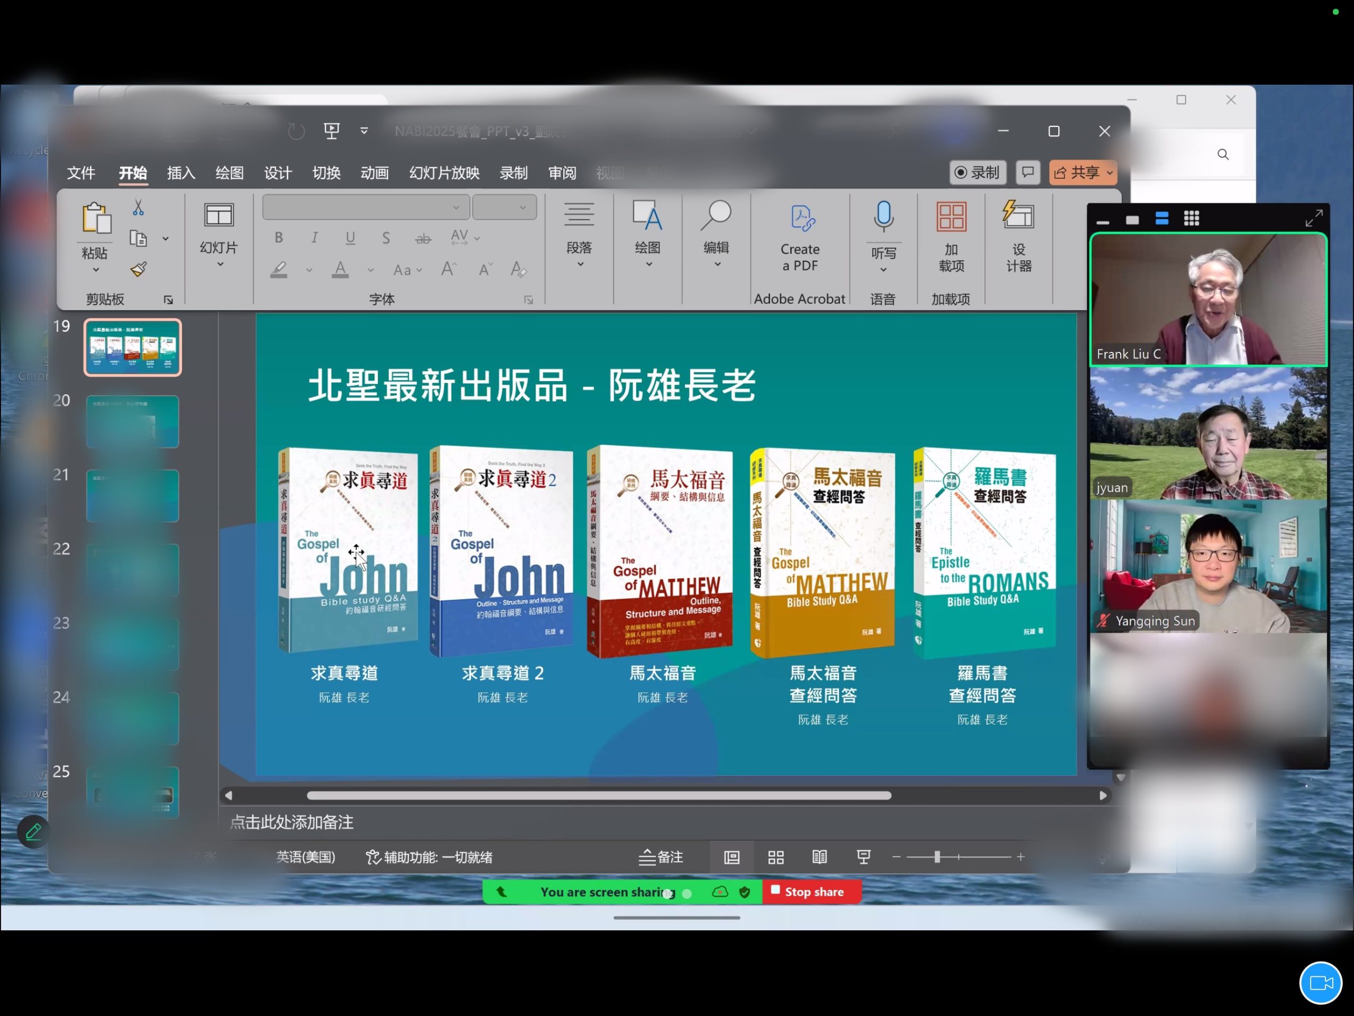Click the Cut scissors icon
Viewport: 1354px width, 1016px height.
click(x=139, y=208)
